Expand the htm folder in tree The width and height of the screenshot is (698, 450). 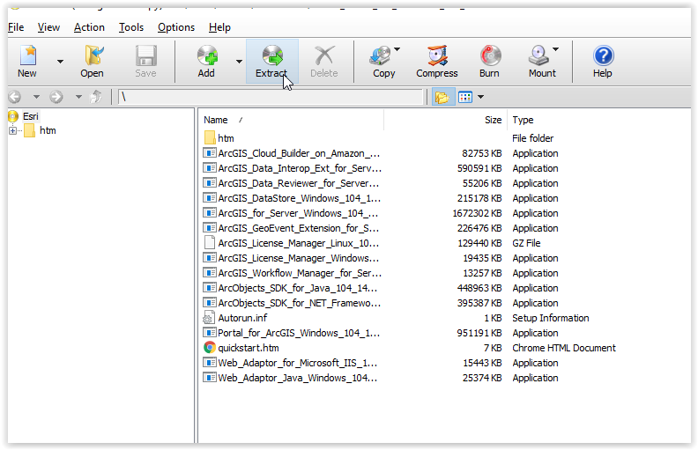pos(12,130)
